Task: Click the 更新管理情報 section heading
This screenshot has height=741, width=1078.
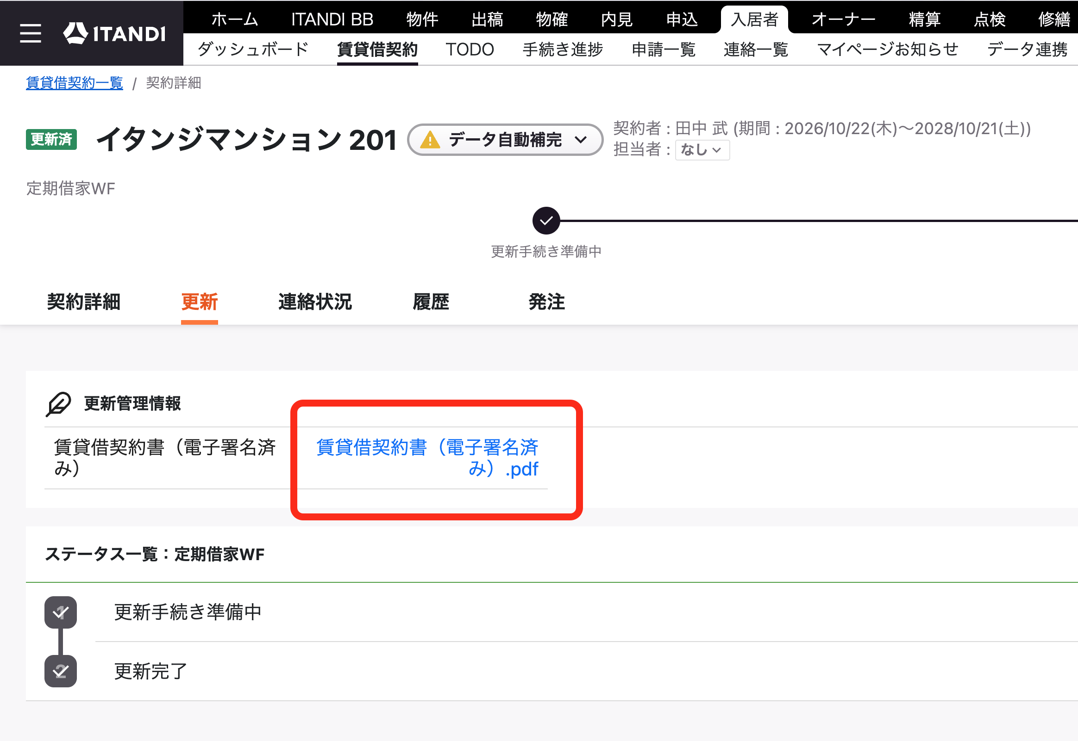Action: (132, 404)
